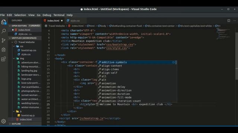Open the View menu

(31, 15)
